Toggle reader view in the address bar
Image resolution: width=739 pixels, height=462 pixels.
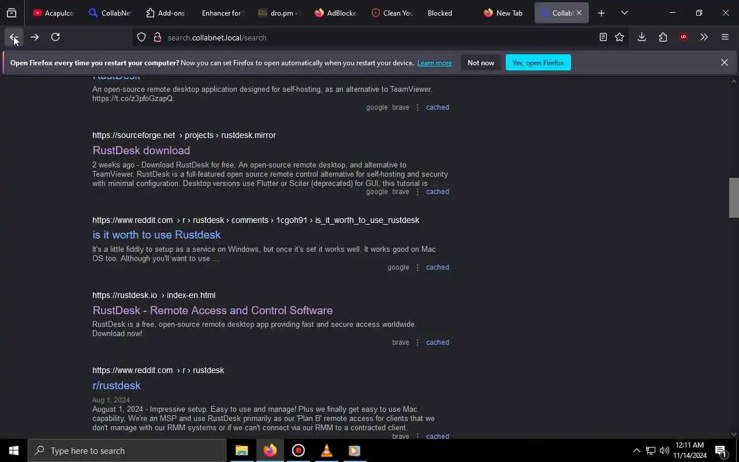tap(603, 38)
